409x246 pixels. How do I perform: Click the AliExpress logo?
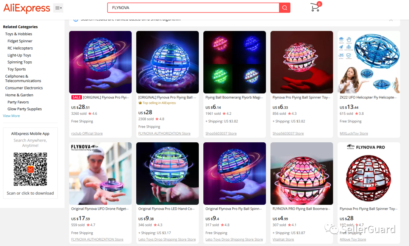pos(27,8)
